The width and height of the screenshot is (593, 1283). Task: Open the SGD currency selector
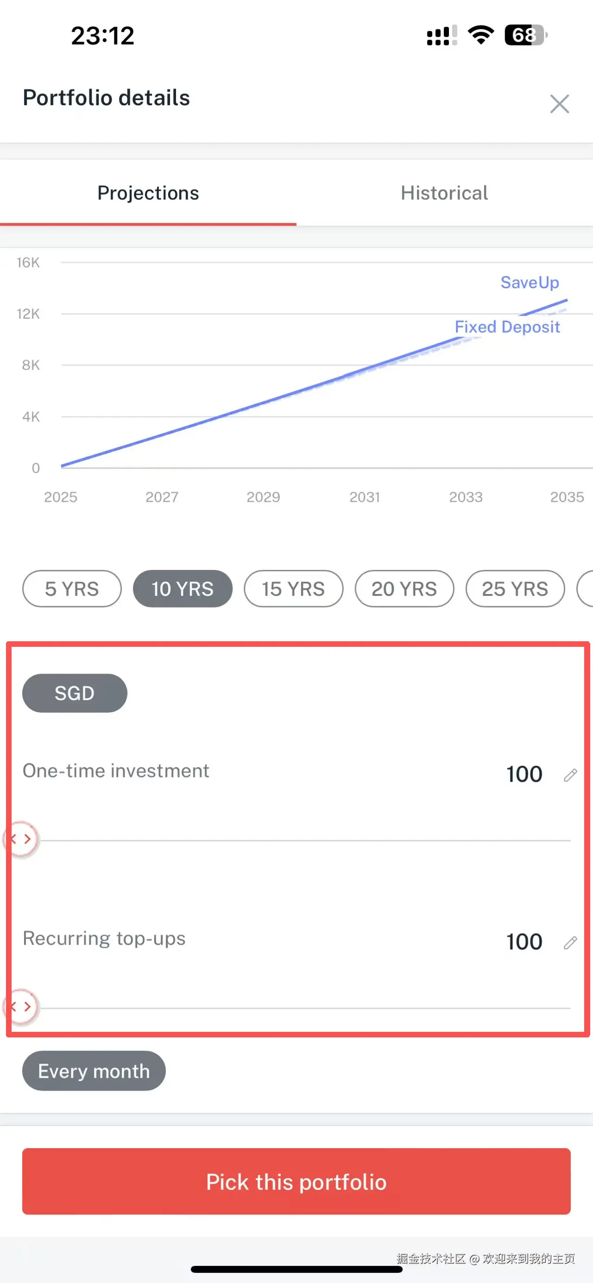[75, 693]
